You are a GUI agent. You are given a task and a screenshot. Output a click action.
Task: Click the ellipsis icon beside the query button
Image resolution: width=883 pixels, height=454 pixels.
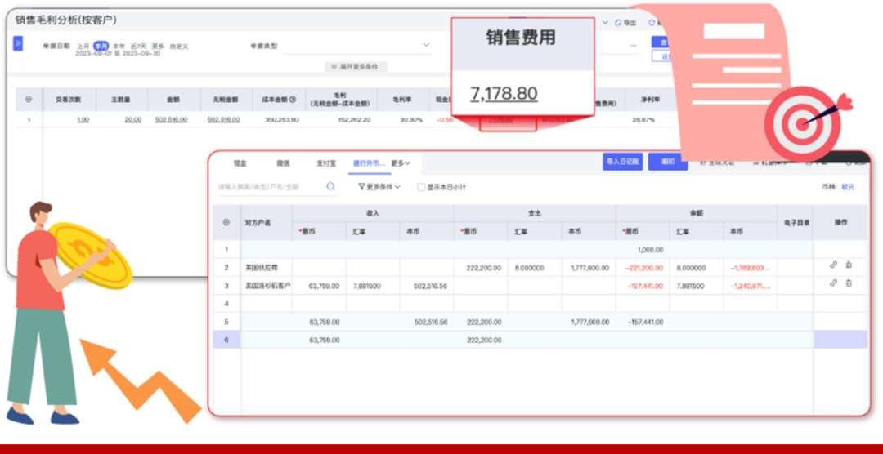tap(633, 45)
